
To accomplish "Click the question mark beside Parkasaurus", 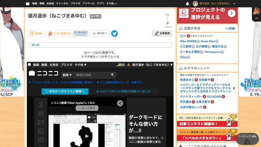I will (222, 52).
